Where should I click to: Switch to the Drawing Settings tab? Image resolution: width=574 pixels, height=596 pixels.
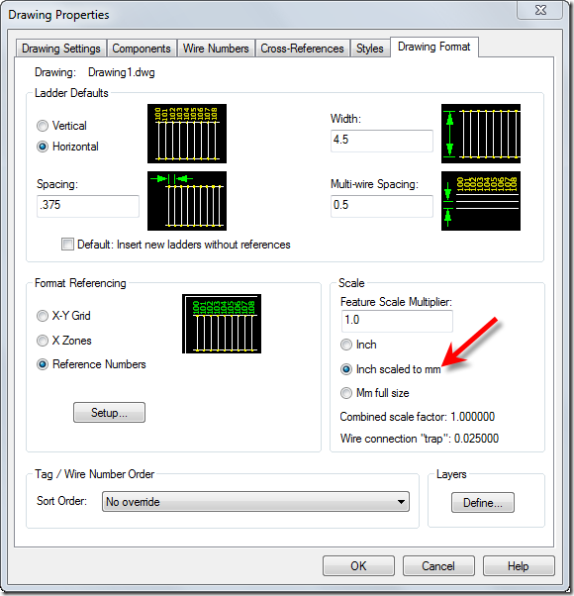(x=60, y=49)
